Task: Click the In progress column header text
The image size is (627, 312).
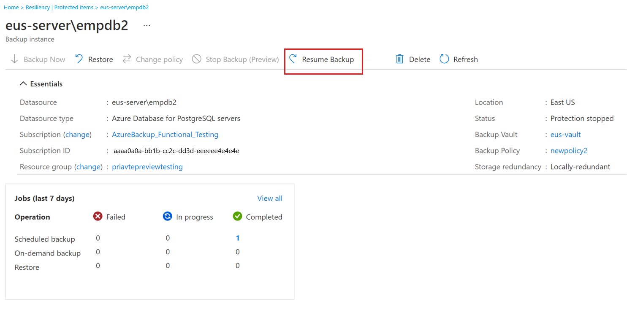Action: (x=195, y=217)
